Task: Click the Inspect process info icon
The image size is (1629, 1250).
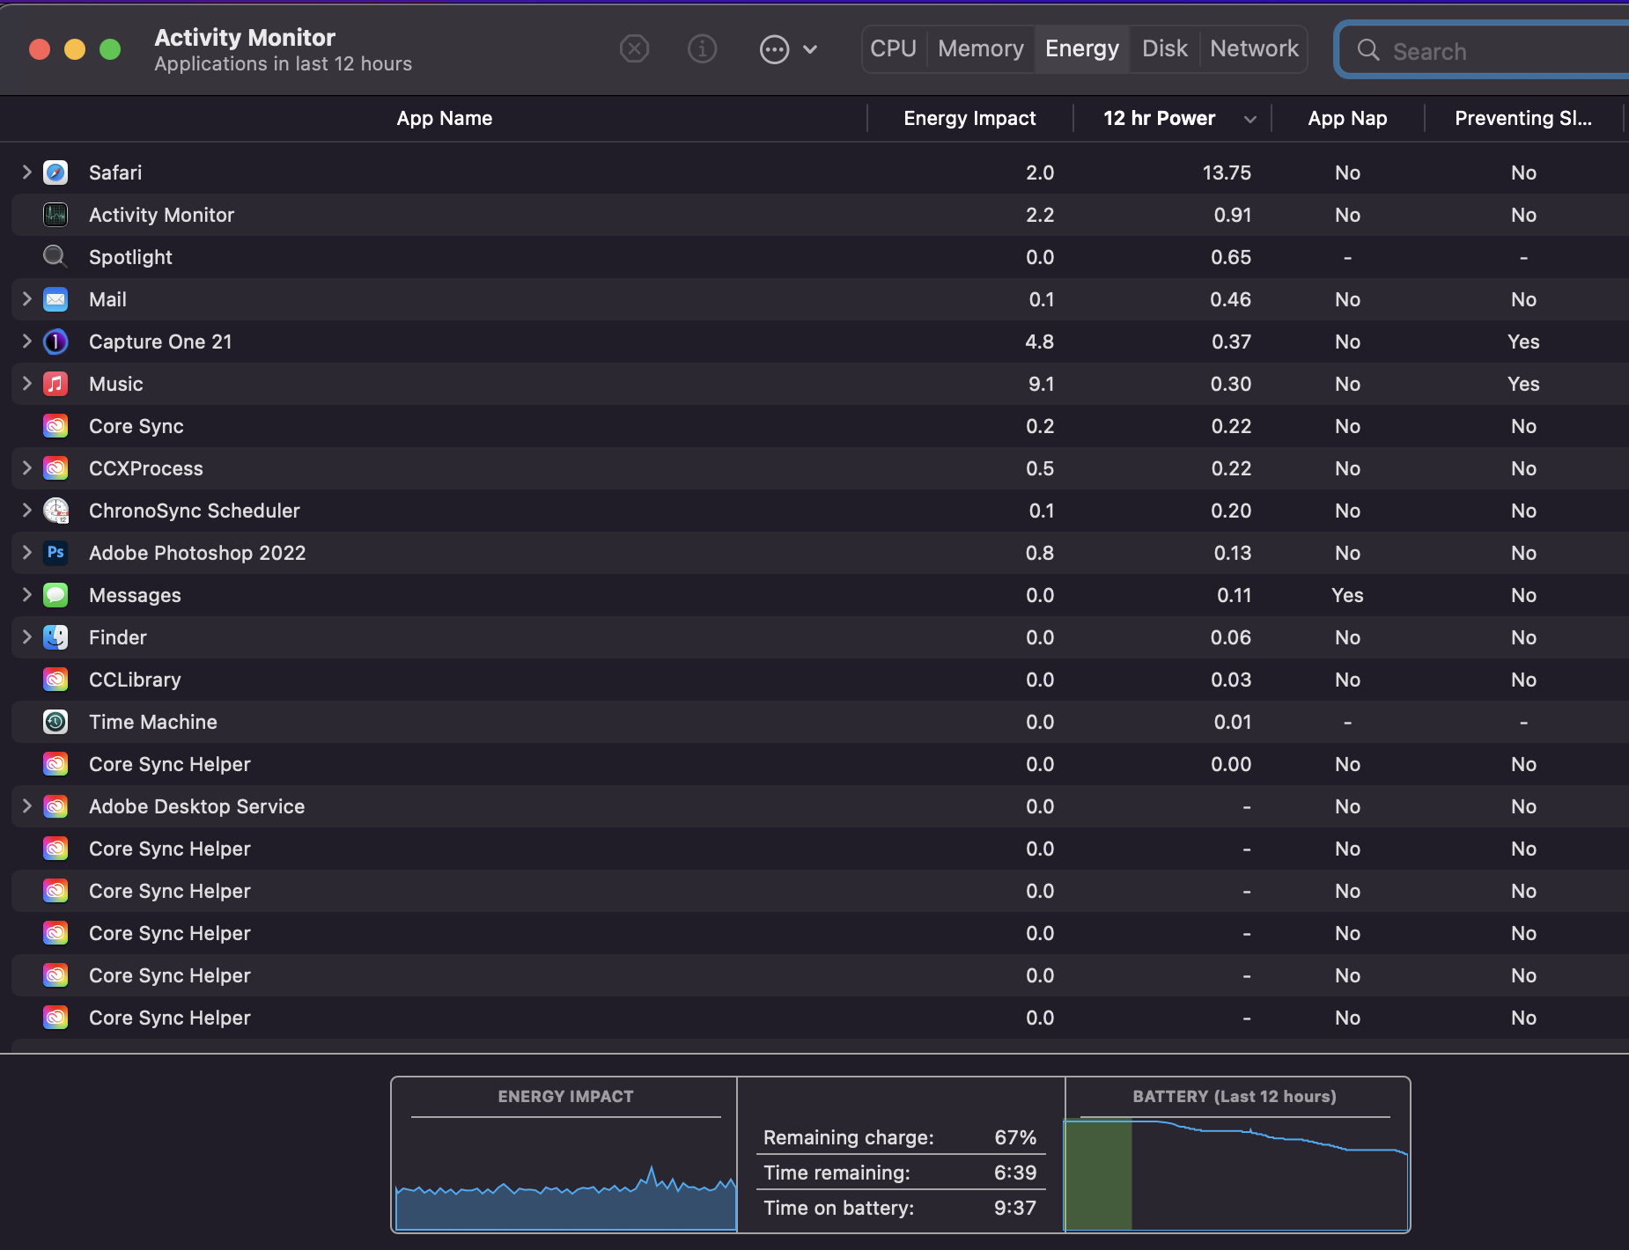Action: tap(702, 49)
